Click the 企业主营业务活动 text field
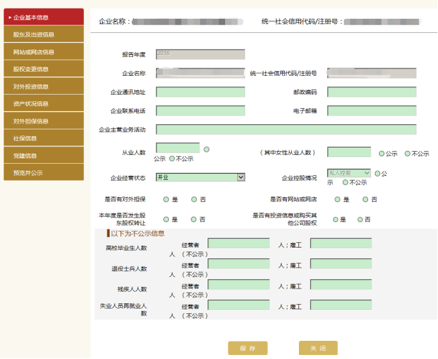438x359 pixels. 286,130
